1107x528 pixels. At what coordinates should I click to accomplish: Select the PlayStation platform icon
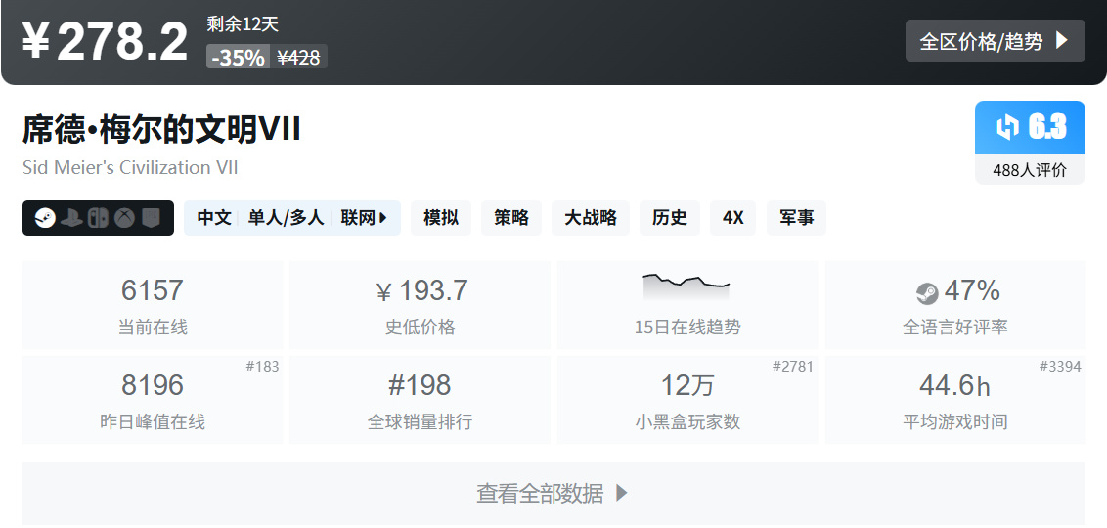(71, 218)
